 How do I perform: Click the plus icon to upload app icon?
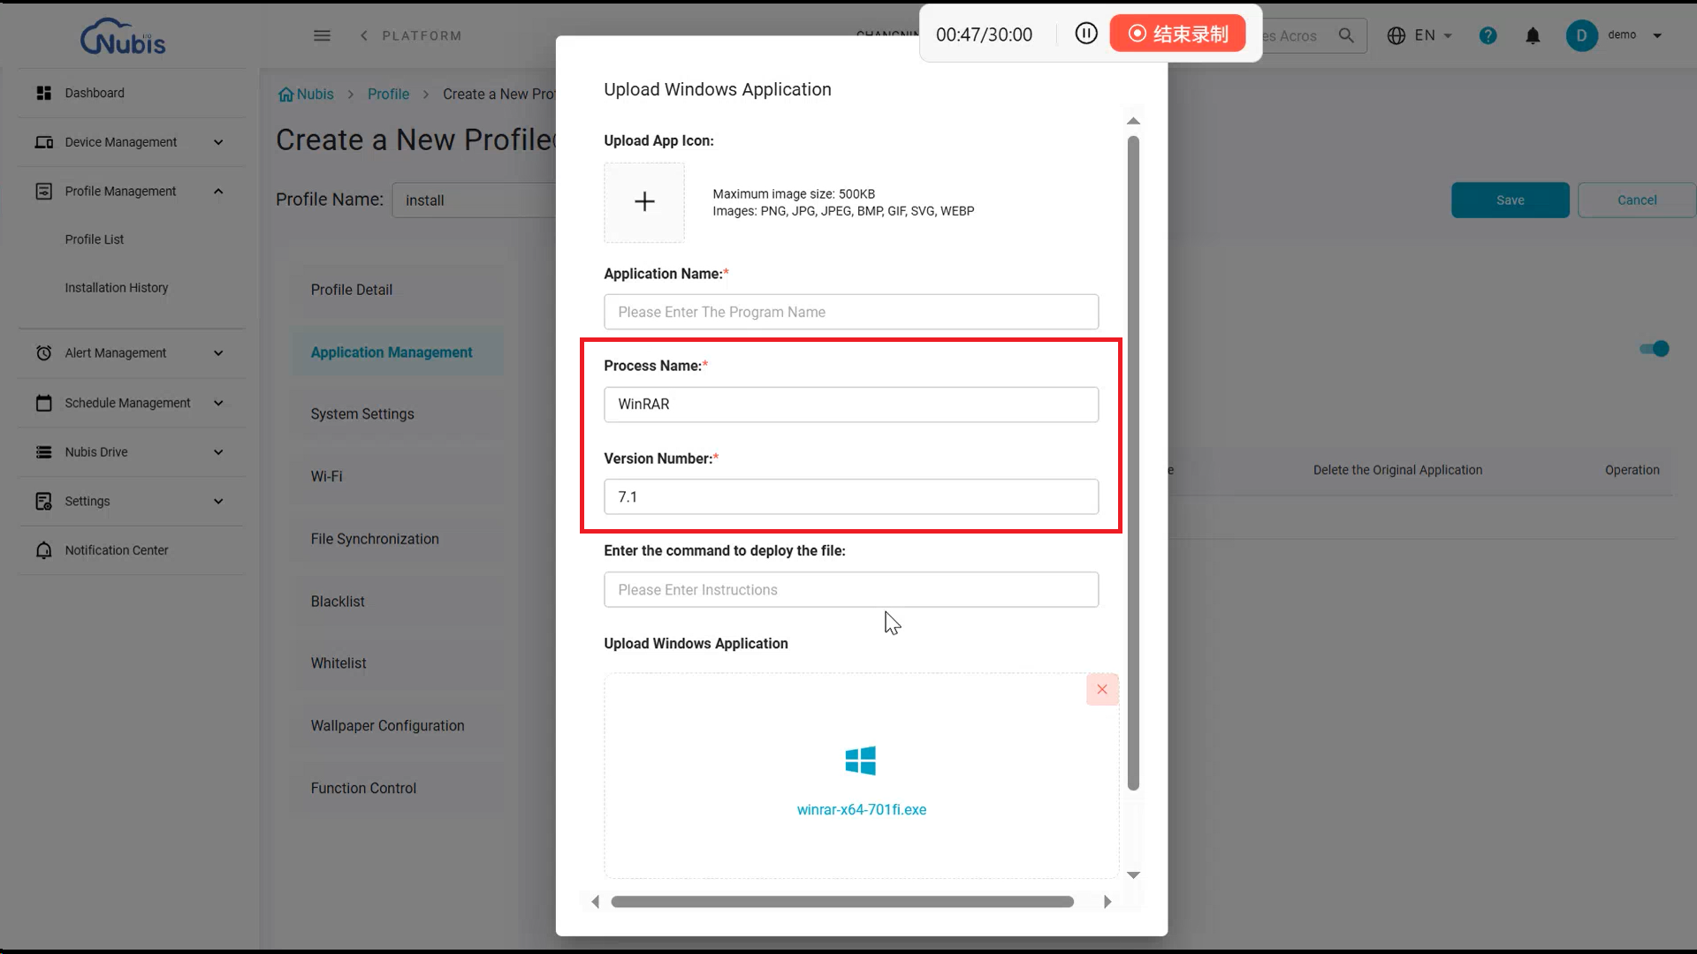click(x=644, y=202)
